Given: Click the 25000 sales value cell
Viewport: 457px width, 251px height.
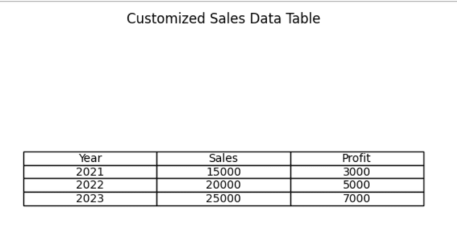Looking at the screenshot, I should (x=223, y=199).
